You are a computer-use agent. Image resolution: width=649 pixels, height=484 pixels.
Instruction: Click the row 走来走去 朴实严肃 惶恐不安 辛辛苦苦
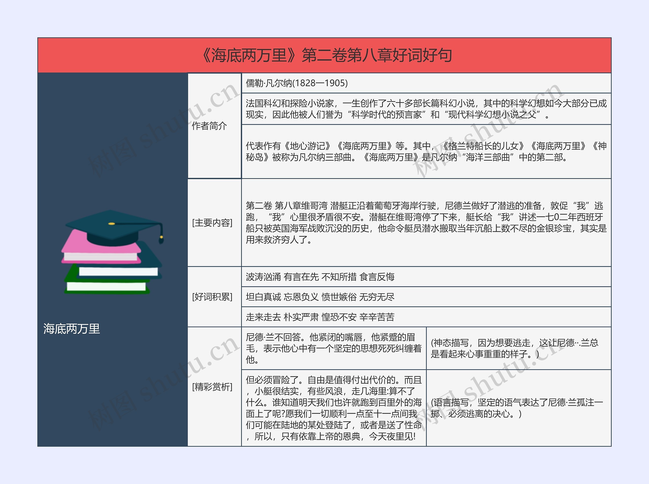point(426,317)
